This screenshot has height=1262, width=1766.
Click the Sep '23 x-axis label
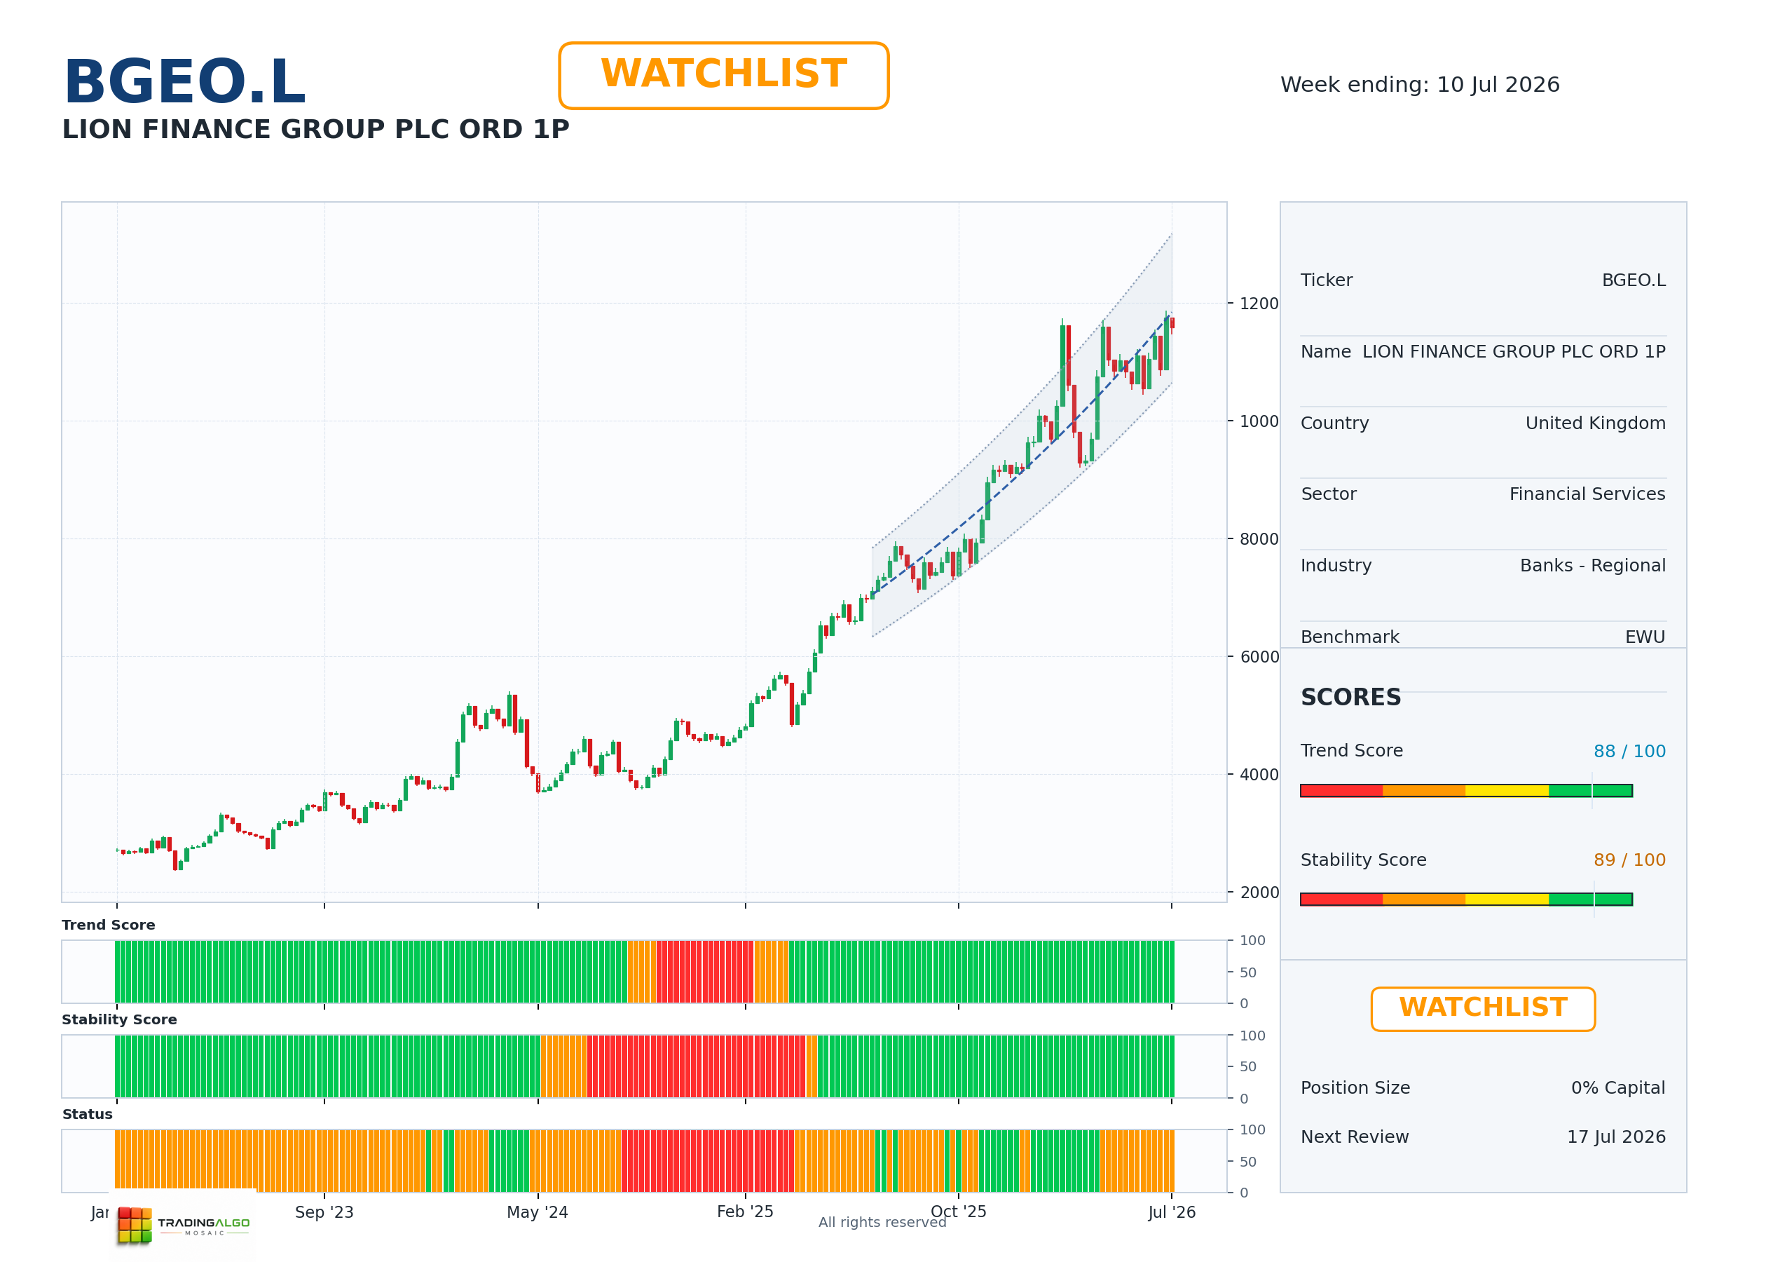[x=324, y=1212]
